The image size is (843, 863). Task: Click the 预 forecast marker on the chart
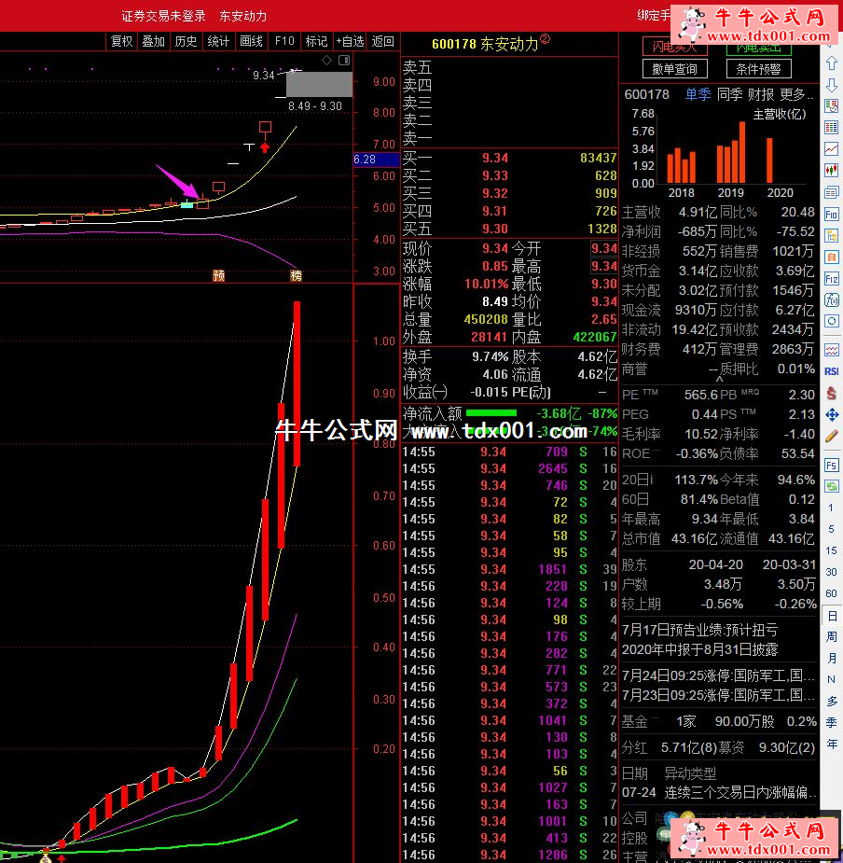(x=219, y=275)
